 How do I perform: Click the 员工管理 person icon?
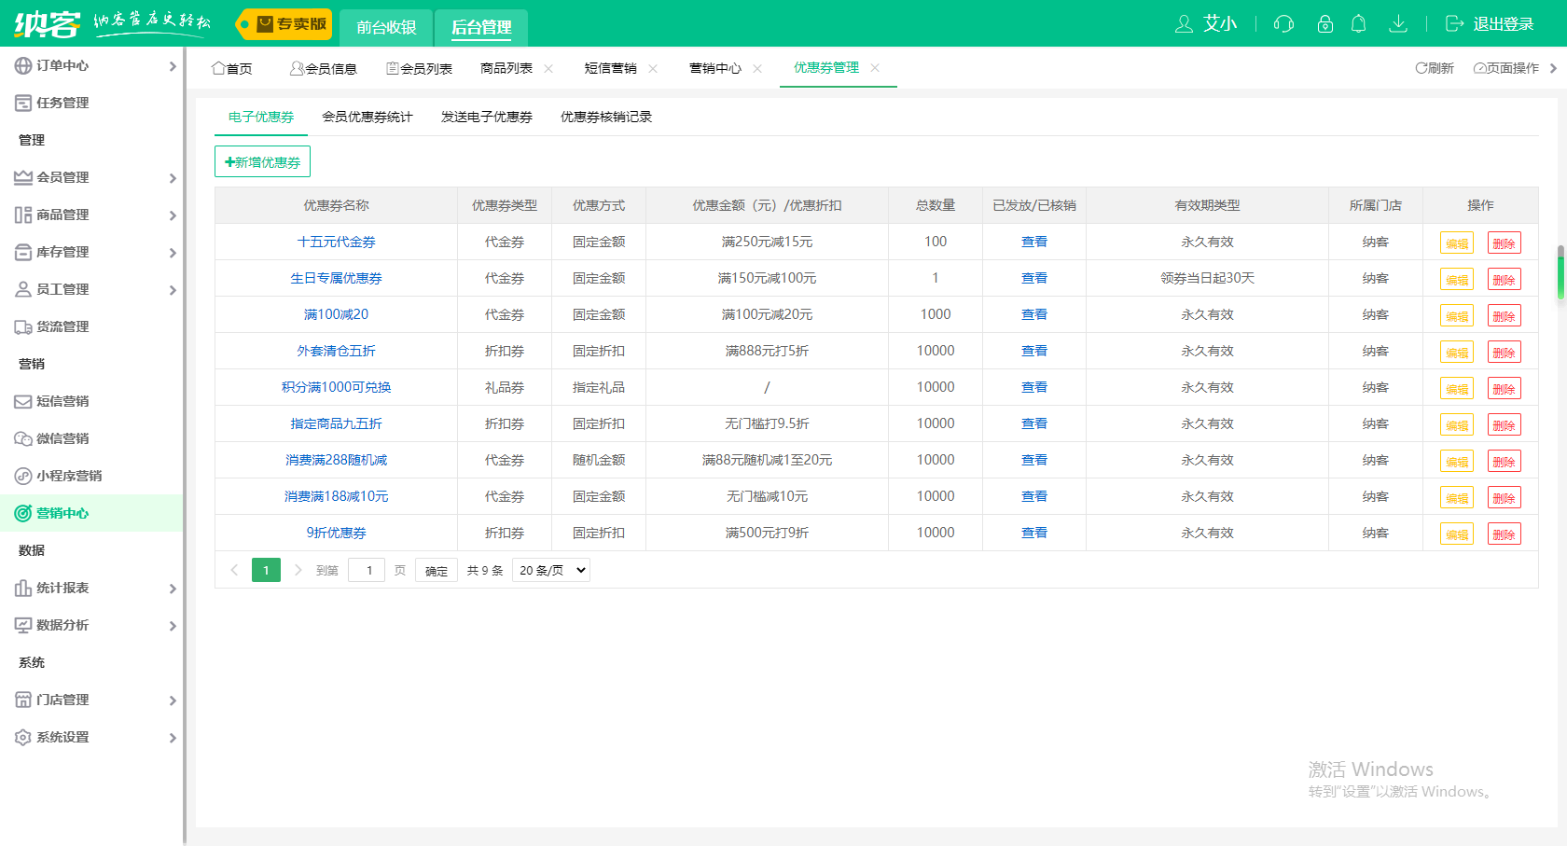pyautogui.click(x=23, y=289)
